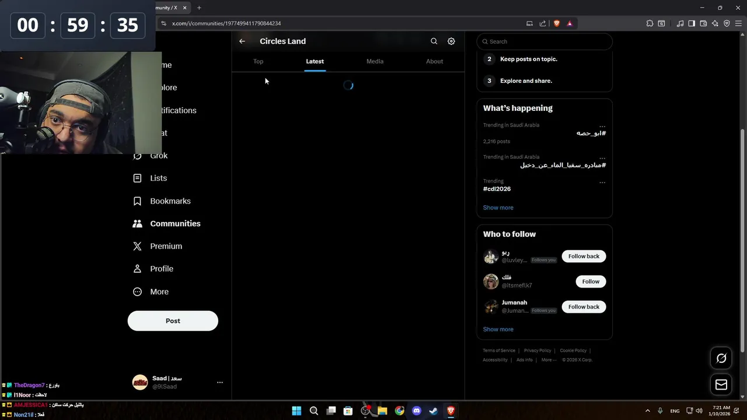Viewport: 747px width, 420px height.
Task: Open Terms of Service link
Action: coord(499,351)
